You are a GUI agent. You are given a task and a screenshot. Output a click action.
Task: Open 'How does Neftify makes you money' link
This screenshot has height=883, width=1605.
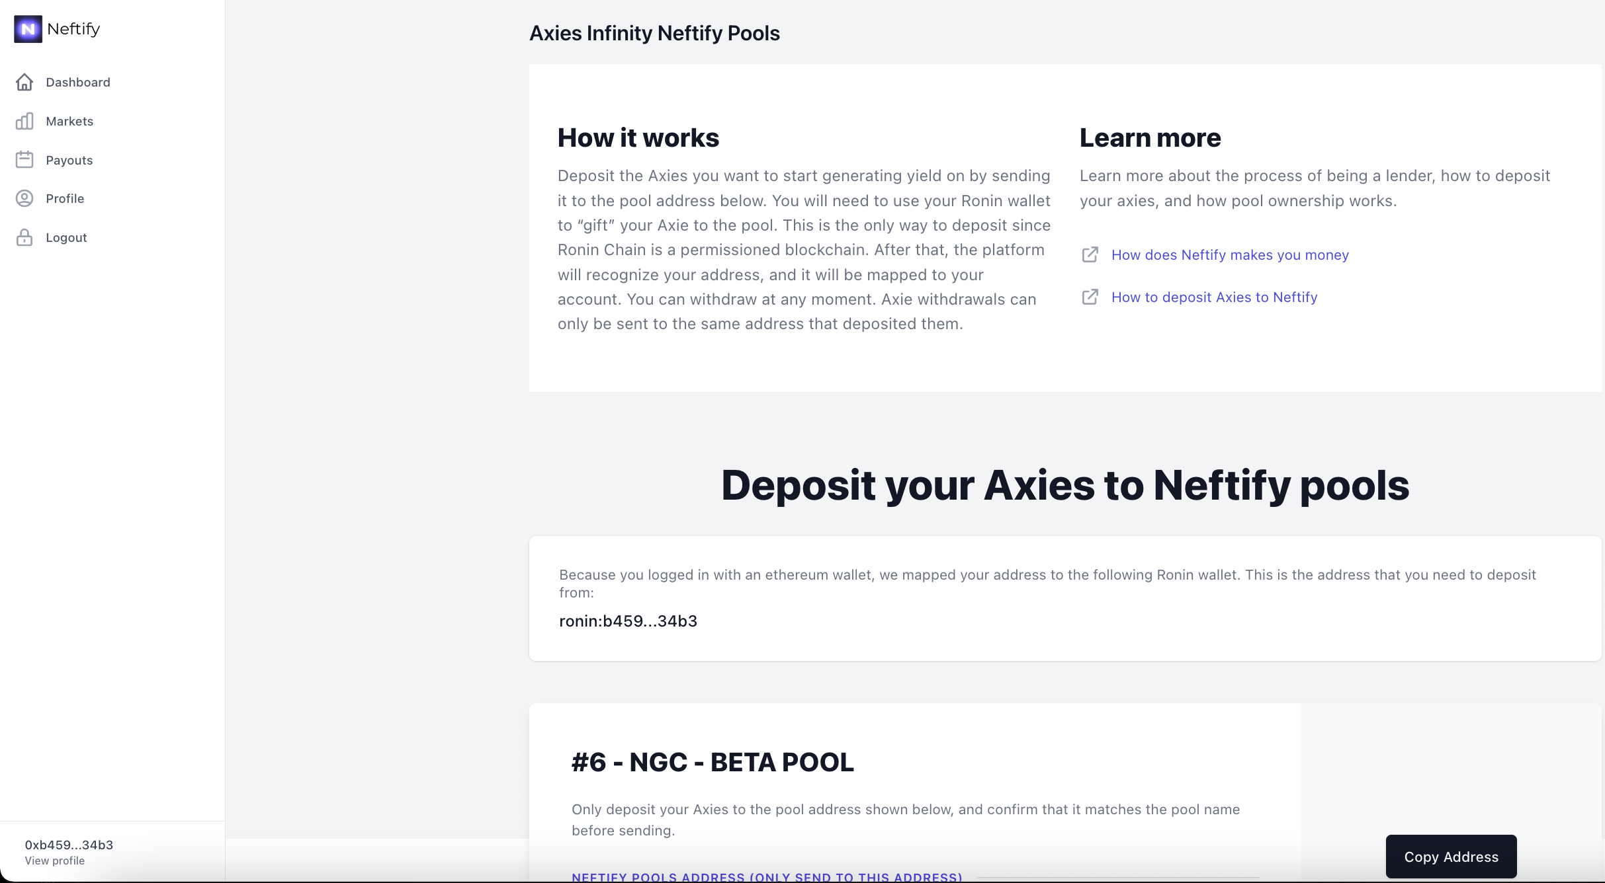[1230, 255]
